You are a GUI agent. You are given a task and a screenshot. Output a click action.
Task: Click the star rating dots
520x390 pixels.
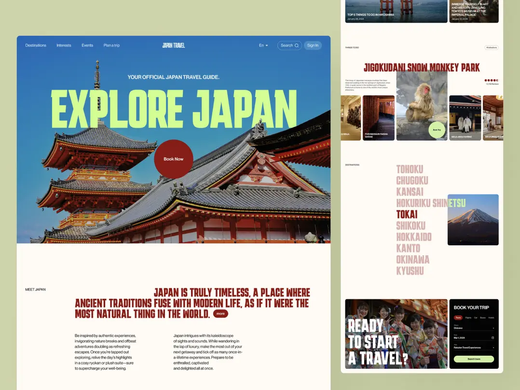click(x=491, y=80)
